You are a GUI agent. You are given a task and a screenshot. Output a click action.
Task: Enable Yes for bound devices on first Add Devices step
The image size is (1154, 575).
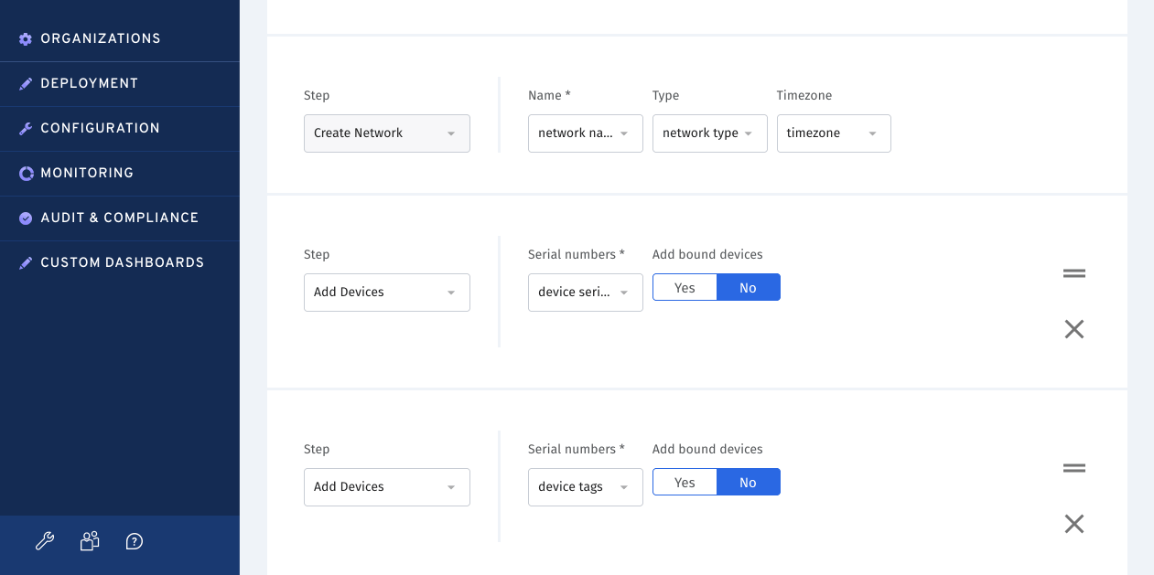[685, 286]
